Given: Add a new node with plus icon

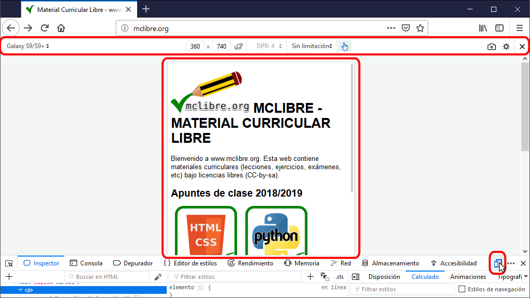Looking at the screenshot, I should [x=9, y=277].
